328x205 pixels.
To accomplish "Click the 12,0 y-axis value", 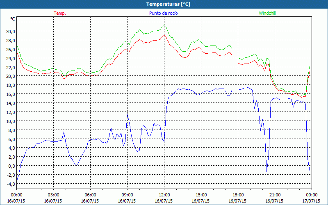I will [11, 112].
